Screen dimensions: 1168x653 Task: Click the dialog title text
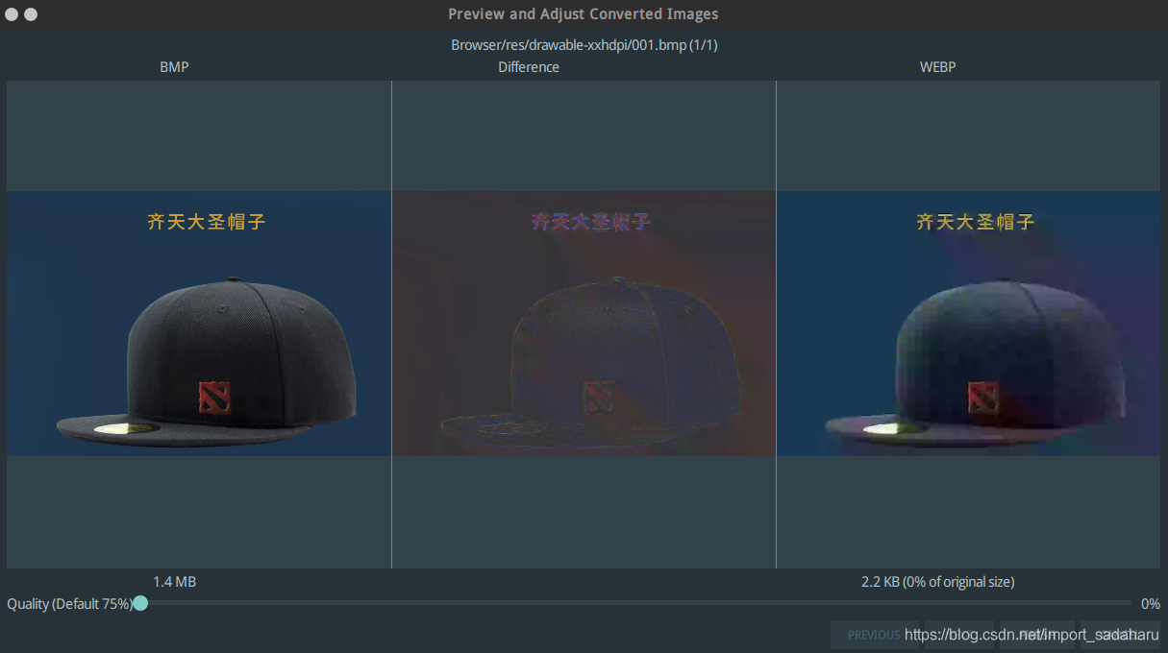pyautogui.click(x=583, y=13)
